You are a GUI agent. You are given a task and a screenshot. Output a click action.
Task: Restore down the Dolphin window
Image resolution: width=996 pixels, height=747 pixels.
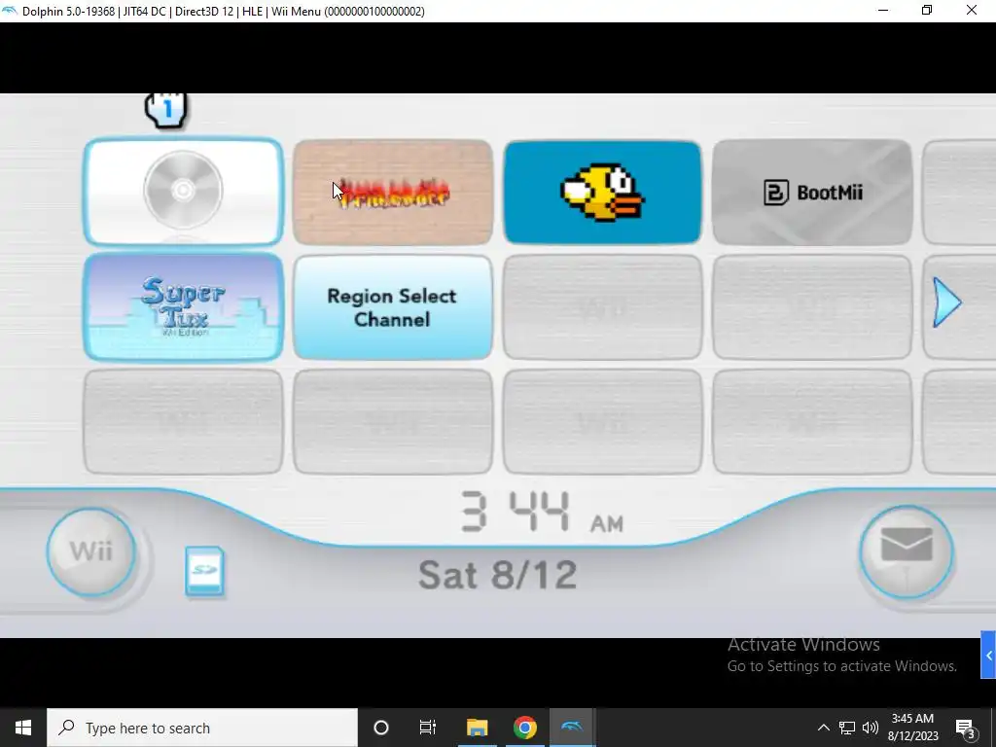click(x=927, y=10)
